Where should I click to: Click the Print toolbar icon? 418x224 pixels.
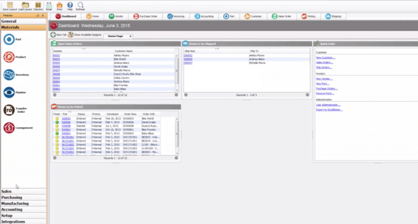(x=60, y=5)
